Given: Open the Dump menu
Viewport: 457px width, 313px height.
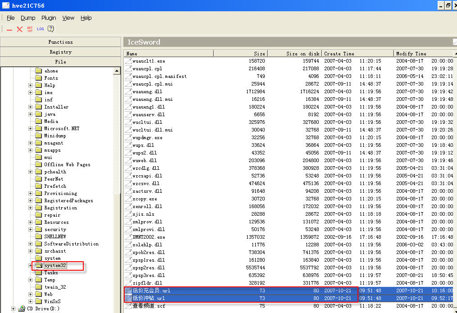Looking at the screenshot, I should pyautogui.click(x=28, y=18).
